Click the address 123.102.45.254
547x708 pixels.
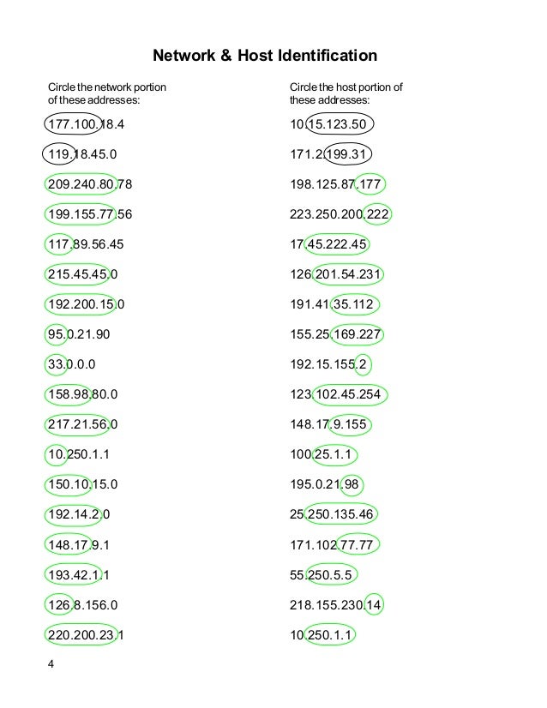pyautogui.click(x=335, y=394)
